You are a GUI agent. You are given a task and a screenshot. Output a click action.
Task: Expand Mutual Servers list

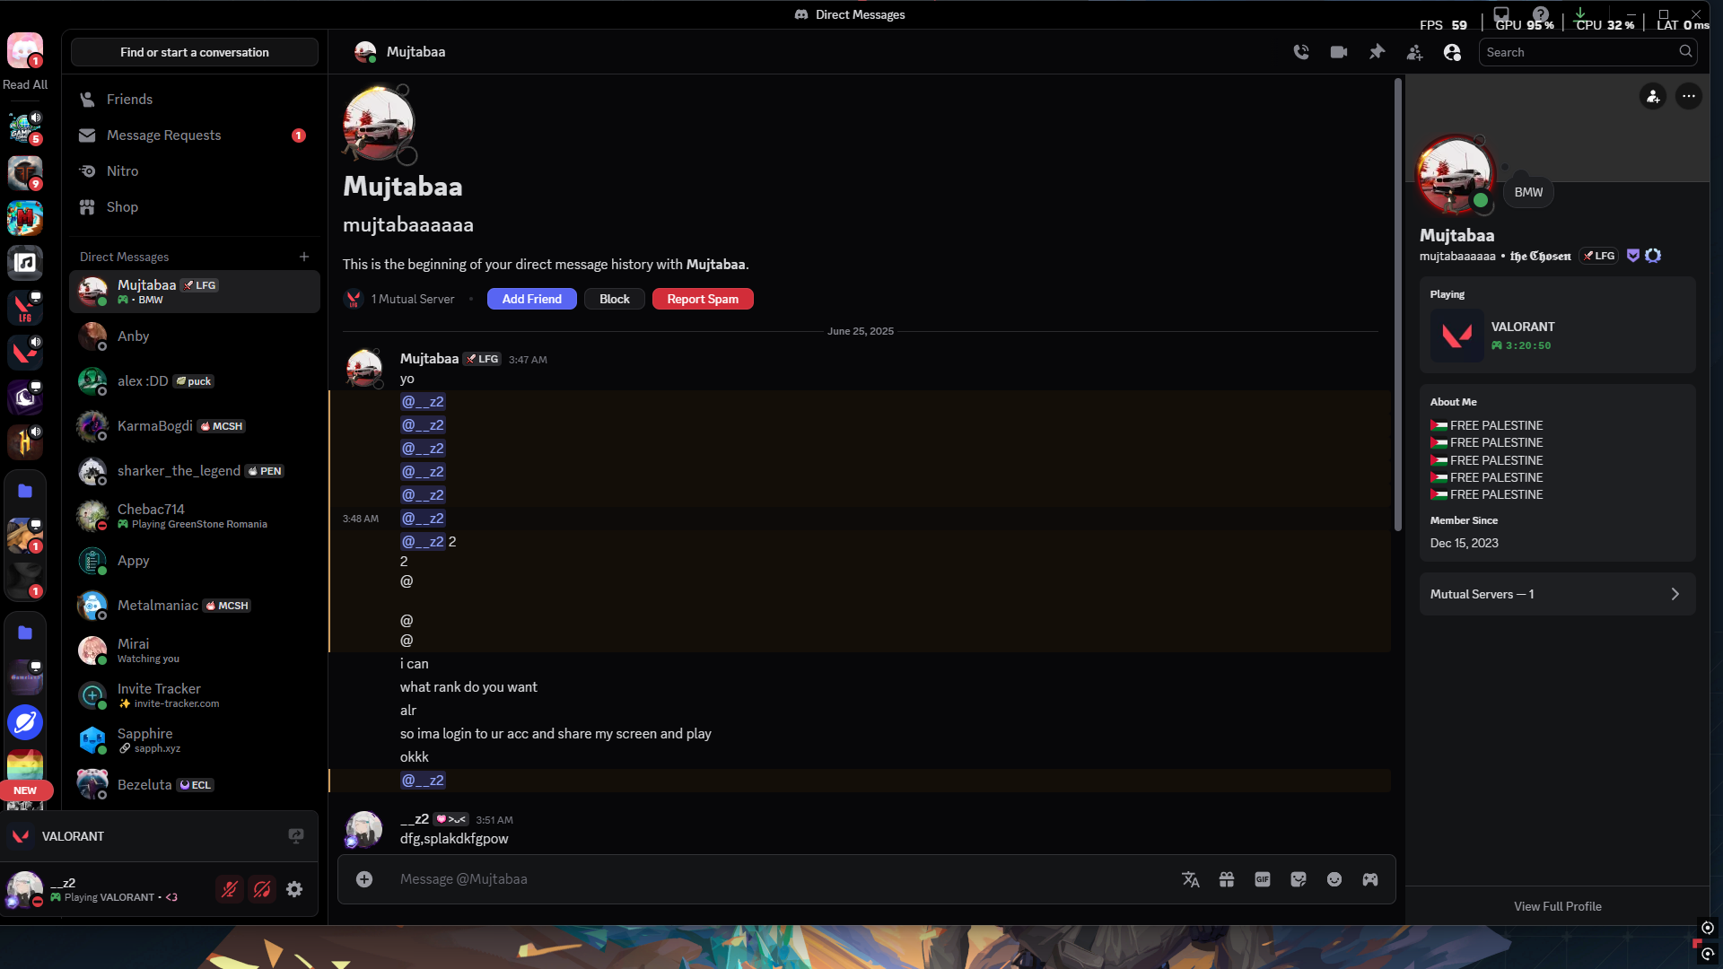1557,594
